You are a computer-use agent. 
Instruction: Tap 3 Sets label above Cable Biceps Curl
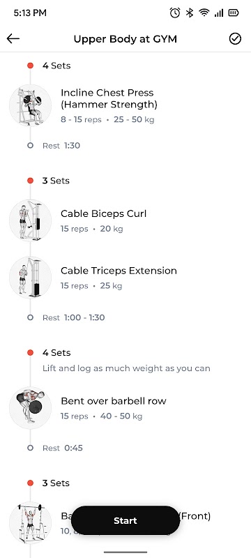[56, 181]
